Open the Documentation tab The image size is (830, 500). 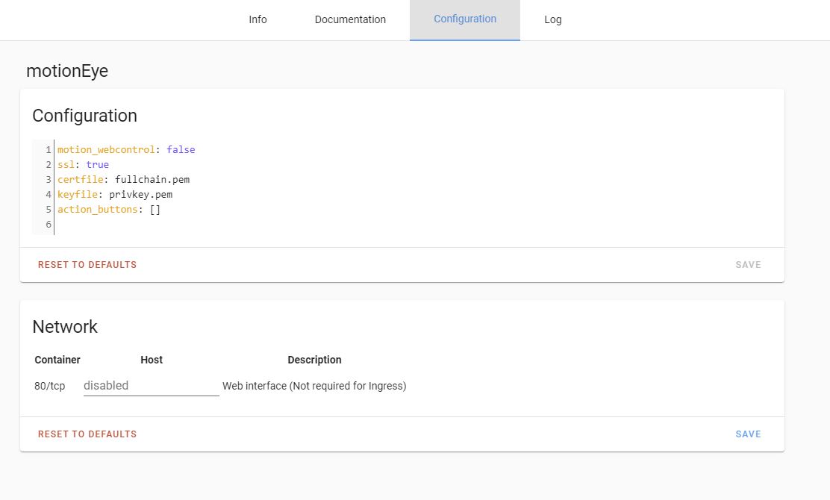[x=350, y=19]
